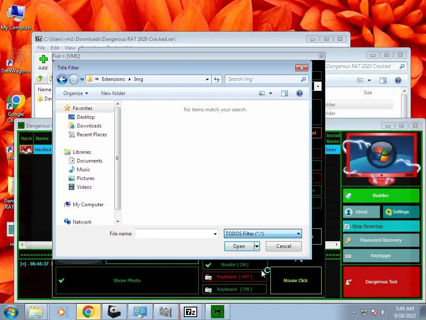Change the view in the Title Filter dialog
This screenshot has width=426, height=320.
pyautogui.click(x=262, y=93)
